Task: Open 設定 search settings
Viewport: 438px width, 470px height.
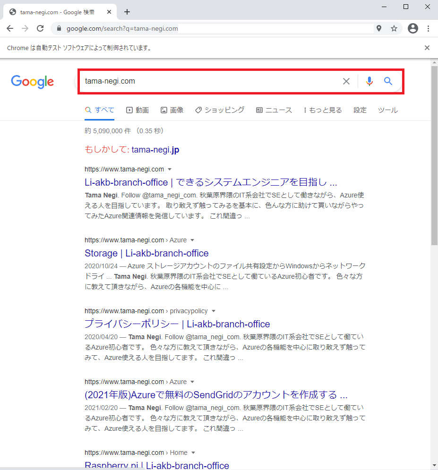Action: click(360, 110)
